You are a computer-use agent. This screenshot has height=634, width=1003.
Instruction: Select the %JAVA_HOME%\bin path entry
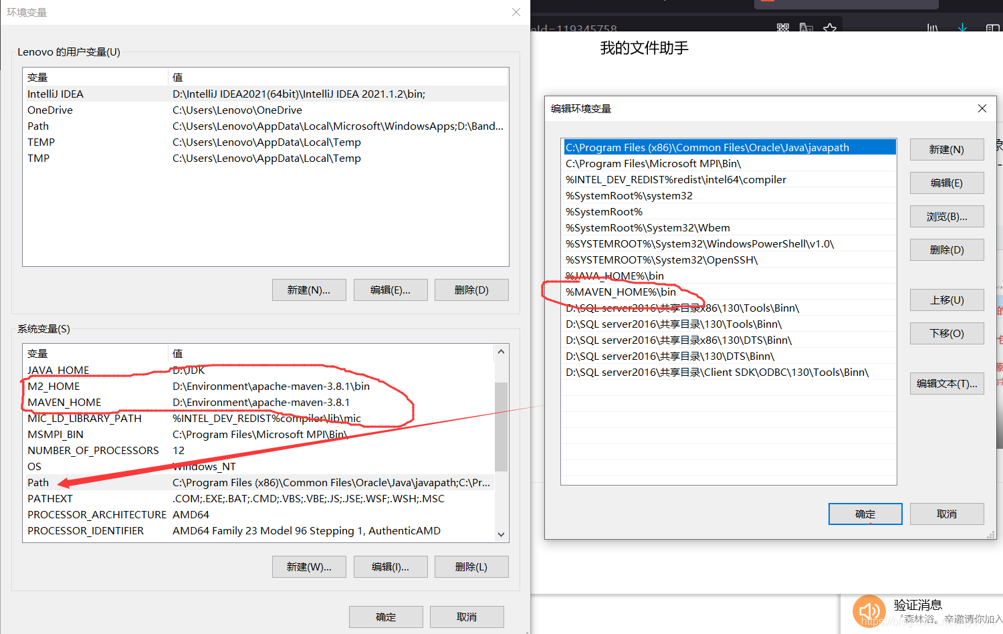[x=729, y=276]
